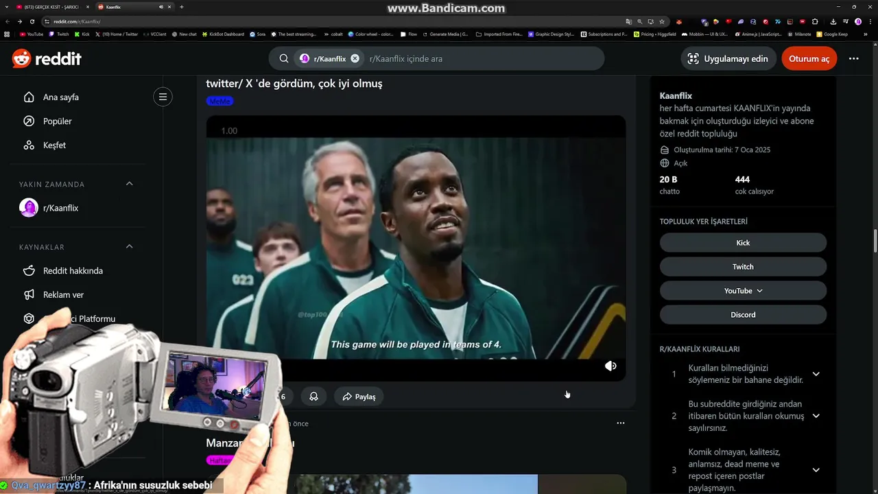Click the award icon under the post

pos(313,397)
